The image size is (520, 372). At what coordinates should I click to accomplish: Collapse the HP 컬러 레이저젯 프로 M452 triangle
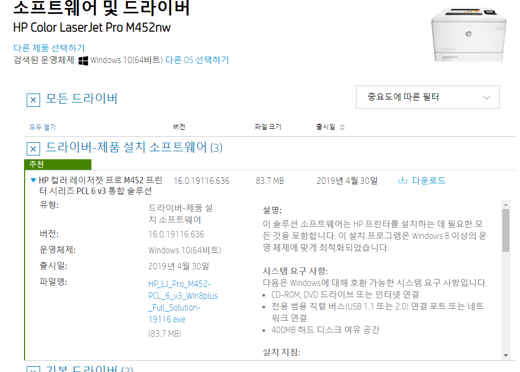33,180
